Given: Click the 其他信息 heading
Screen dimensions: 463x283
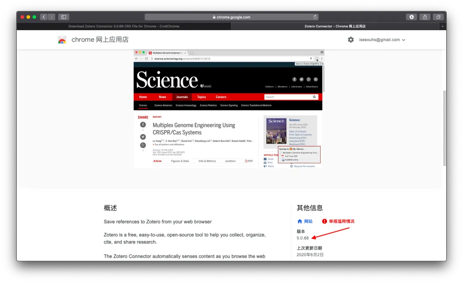Looking at the screenshot, I should pyautogui.click(x=310, y=208).
